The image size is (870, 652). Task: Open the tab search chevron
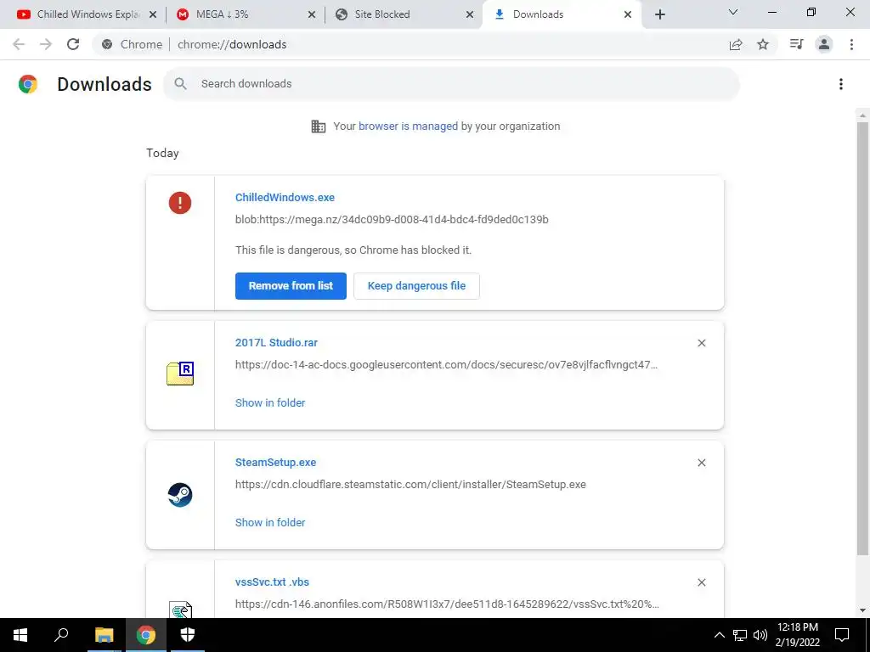pyautogui.click(x=732, y=12)
